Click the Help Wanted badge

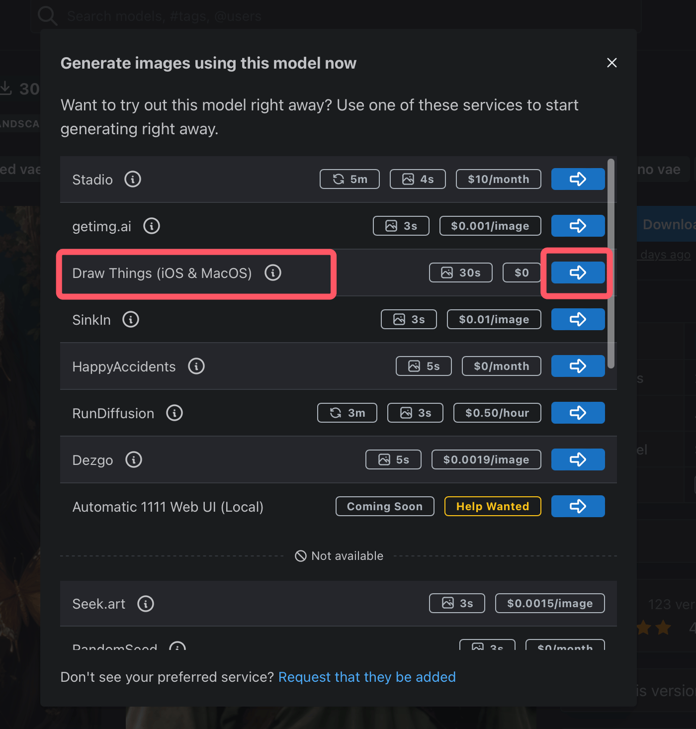pyautogui.click(x=493, y=506)
